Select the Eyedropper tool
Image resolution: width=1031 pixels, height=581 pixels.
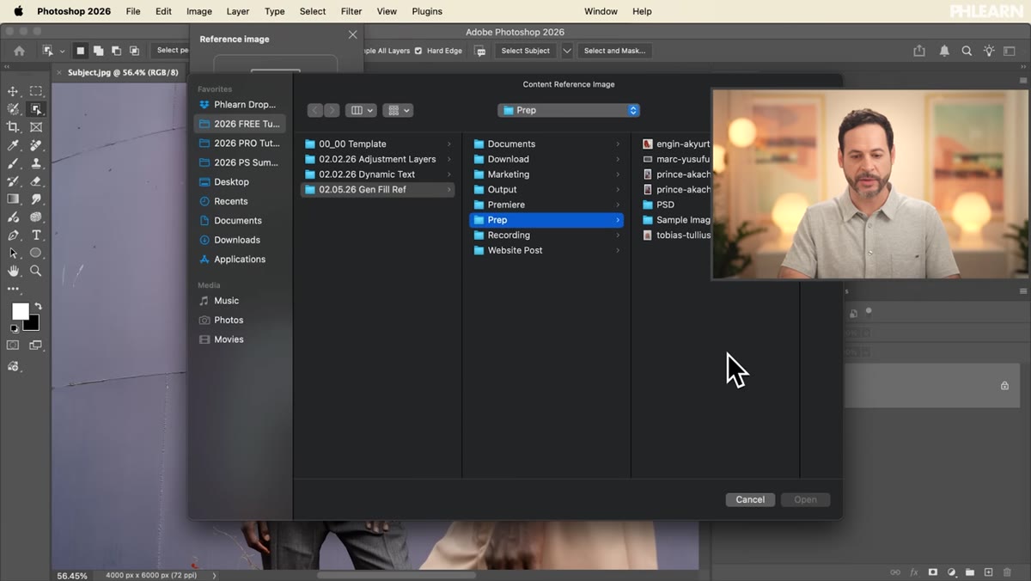(x=13, y=145)
